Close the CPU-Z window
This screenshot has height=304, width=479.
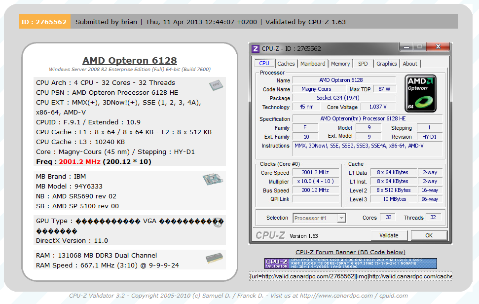(x=438, y=47)
